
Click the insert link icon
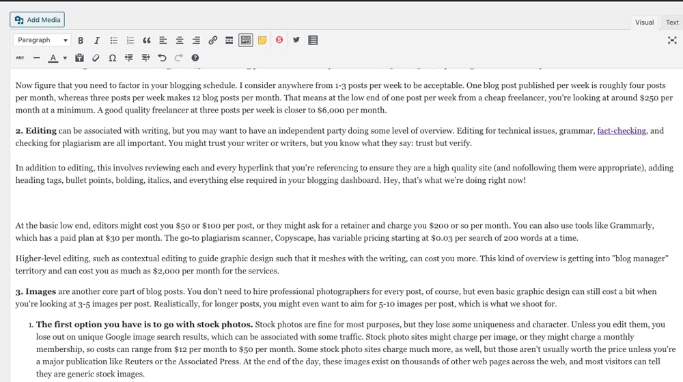(x=212, y=40)
